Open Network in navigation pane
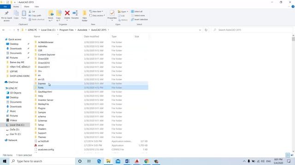 tap(12, 140)
